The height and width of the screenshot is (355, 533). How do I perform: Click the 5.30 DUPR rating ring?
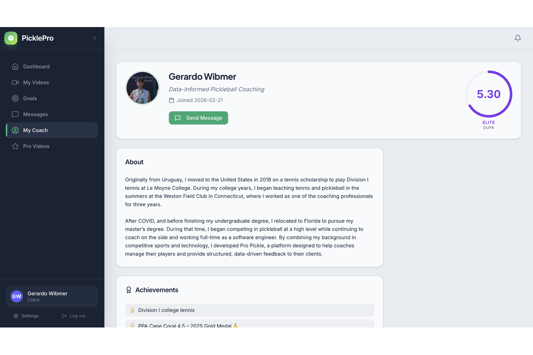(489, 94)
